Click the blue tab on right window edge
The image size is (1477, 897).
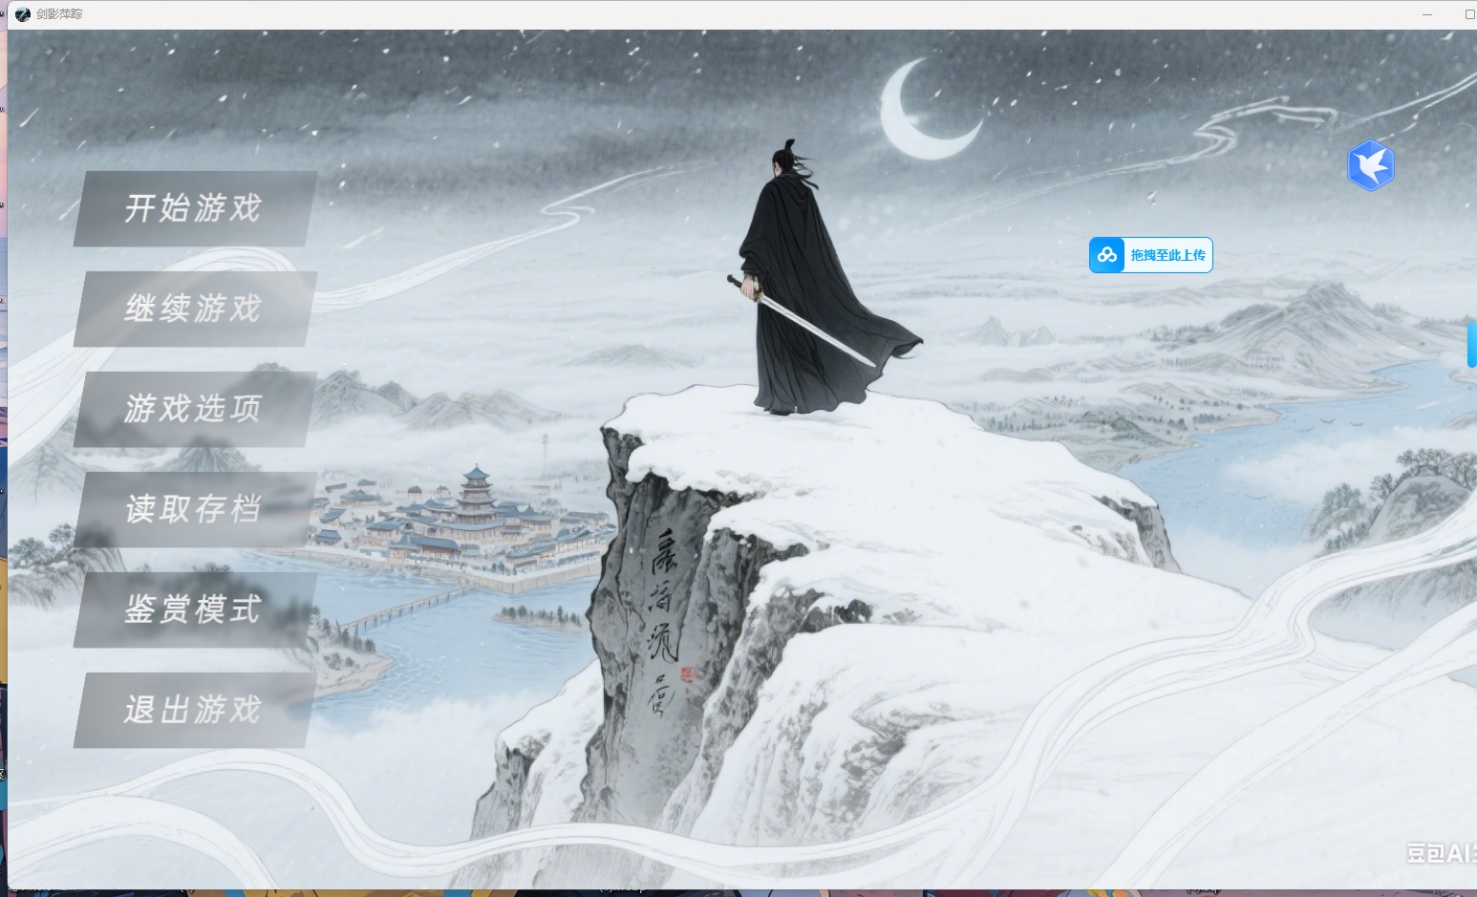click(1471, 344)
